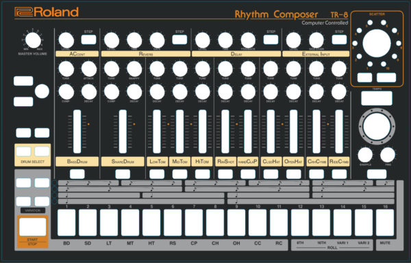The height and width of the screenshot is (263, 411).
Task: Click the Reverb Level knob
Action: pyautogui.click(x=112, y=40)
